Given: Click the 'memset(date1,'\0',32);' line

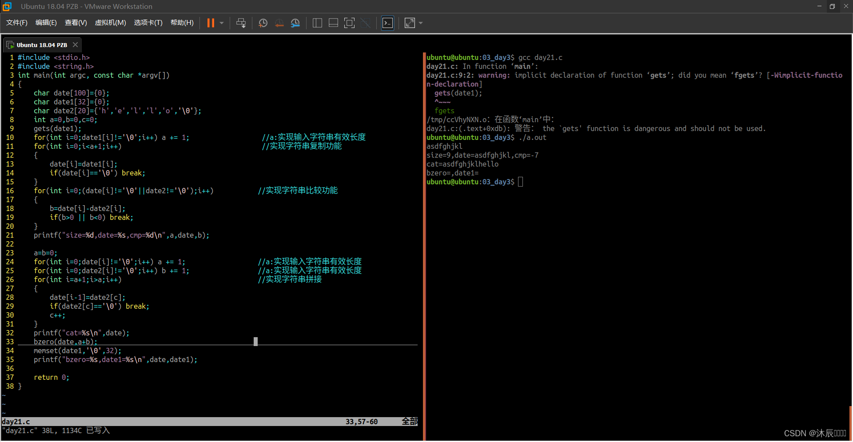Looking at the screenshot, I should click(x=78, y=350).
